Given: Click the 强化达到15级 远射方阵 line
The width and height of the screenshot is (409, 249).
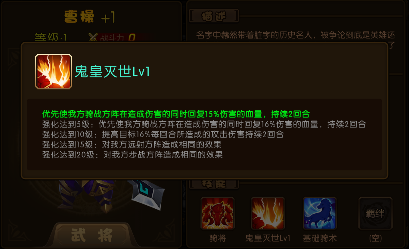Looking at the screenshot, I should click(132, 145).
